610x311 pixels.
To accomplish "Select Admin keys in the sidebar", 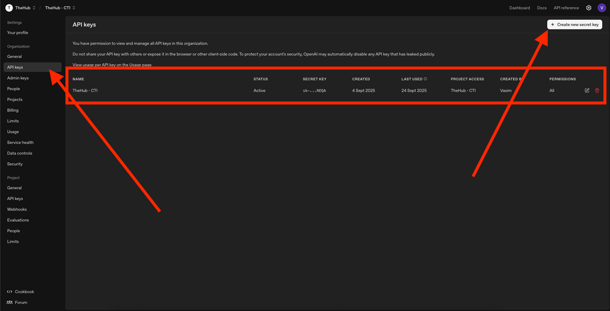I will click(x=18, y=78).
